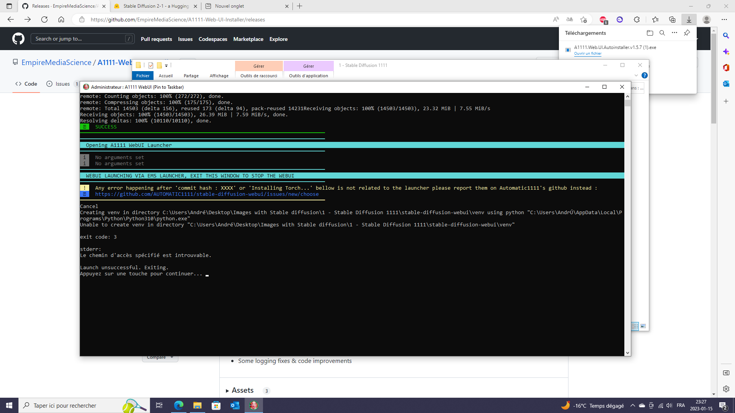Open Outlook from Edge sidebar
The height and width of the screenshot is (413, 735).
coord(726,84)
